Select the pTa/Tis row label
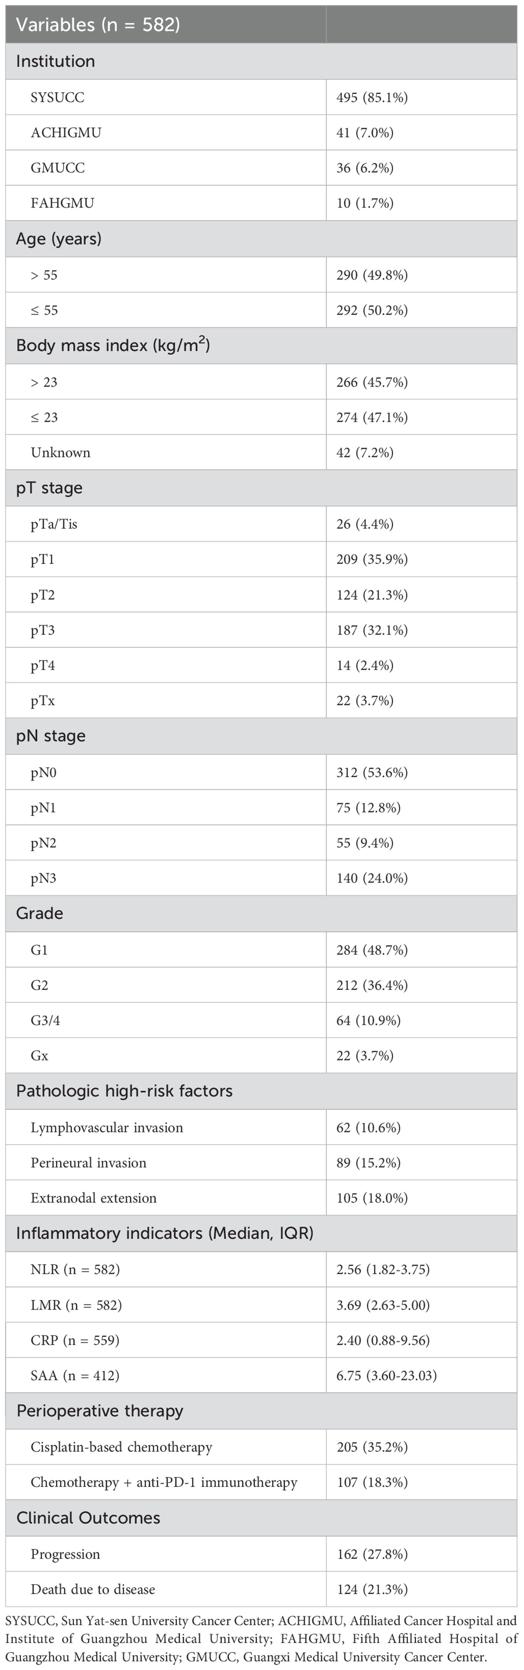The width and height of the screenshot is (524, 1670). click(54, 524)
